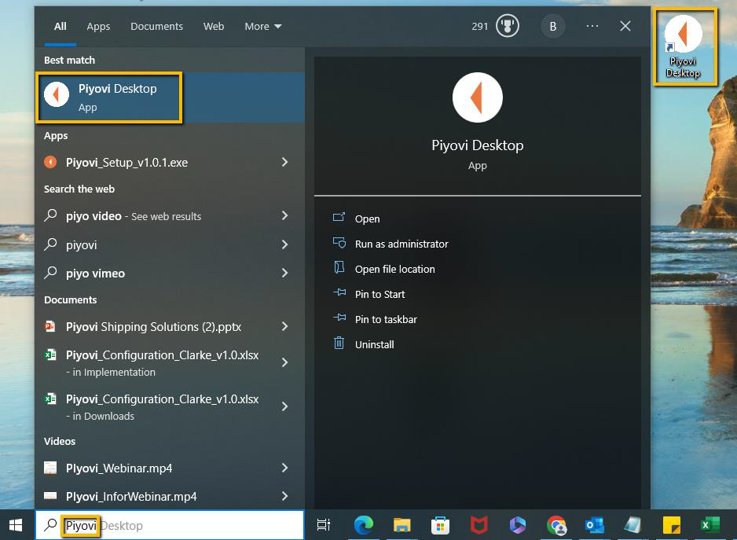Open Piyovi Shipping Solutions (2).pptx document

(x=170, y=326)
